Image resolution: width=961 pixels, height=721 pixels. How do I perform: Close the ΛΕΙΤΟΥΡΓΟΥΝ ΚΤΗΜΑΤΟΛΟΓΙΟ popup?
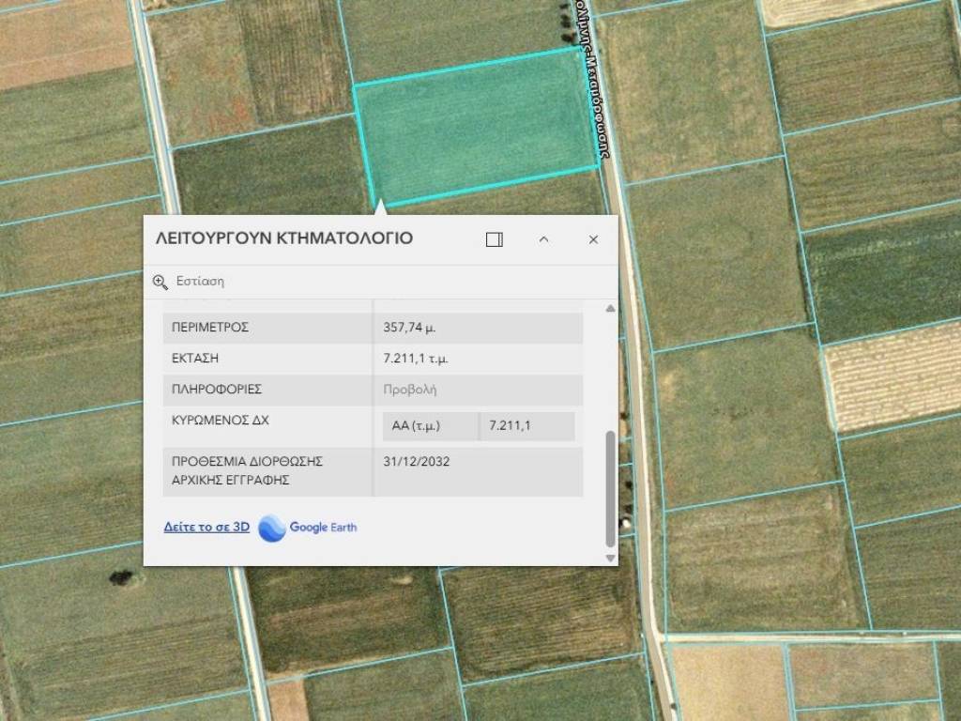point(593,239)
